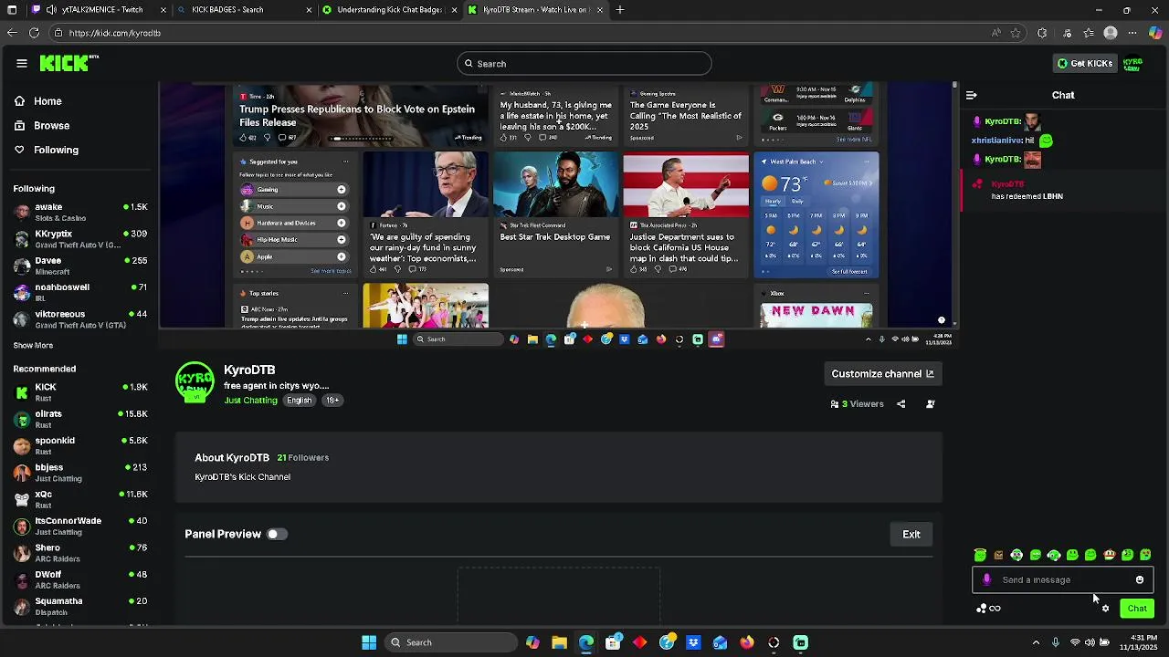This screenshot has height=657, width=1169.
Task: Collapse the chat panel with arrow icon
Action: coord(972,95)
